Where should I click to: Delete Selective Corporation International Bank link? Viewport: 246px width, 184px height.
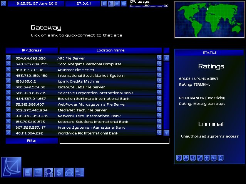(x=8, y=93)
